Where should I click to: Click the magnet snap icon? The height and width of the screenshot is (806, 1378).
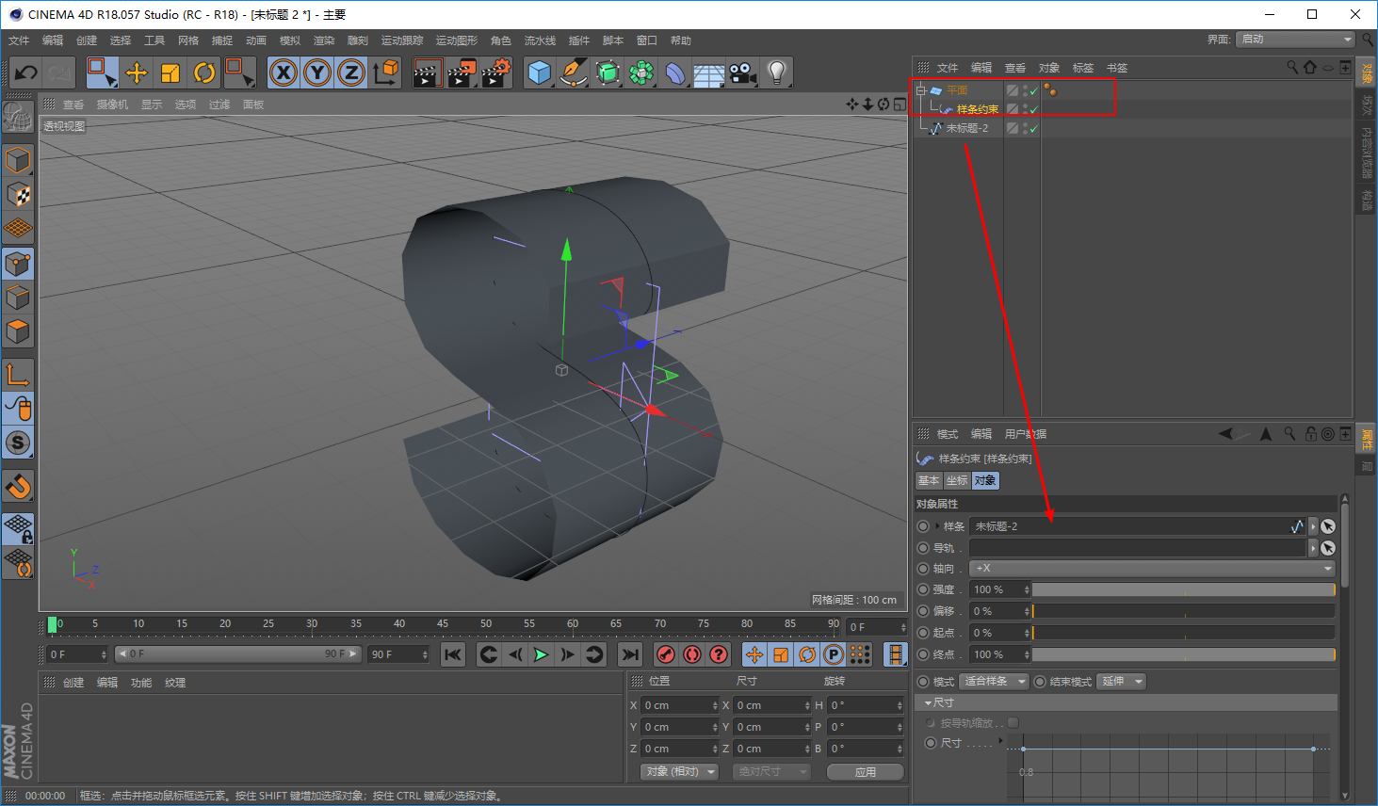tap(18, 486)
